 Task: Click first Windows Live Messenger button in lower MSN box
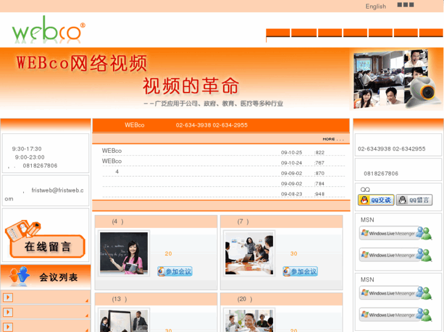tap(396, 293)
